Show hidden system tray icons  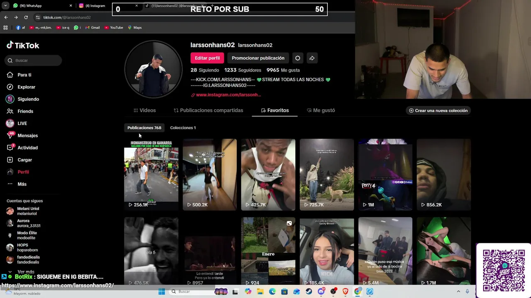click(x=458, y=291)
